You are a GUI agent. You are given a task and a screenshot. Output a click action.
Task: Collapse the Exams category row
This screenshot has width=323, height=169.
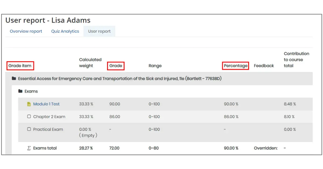tap(31, 91)
